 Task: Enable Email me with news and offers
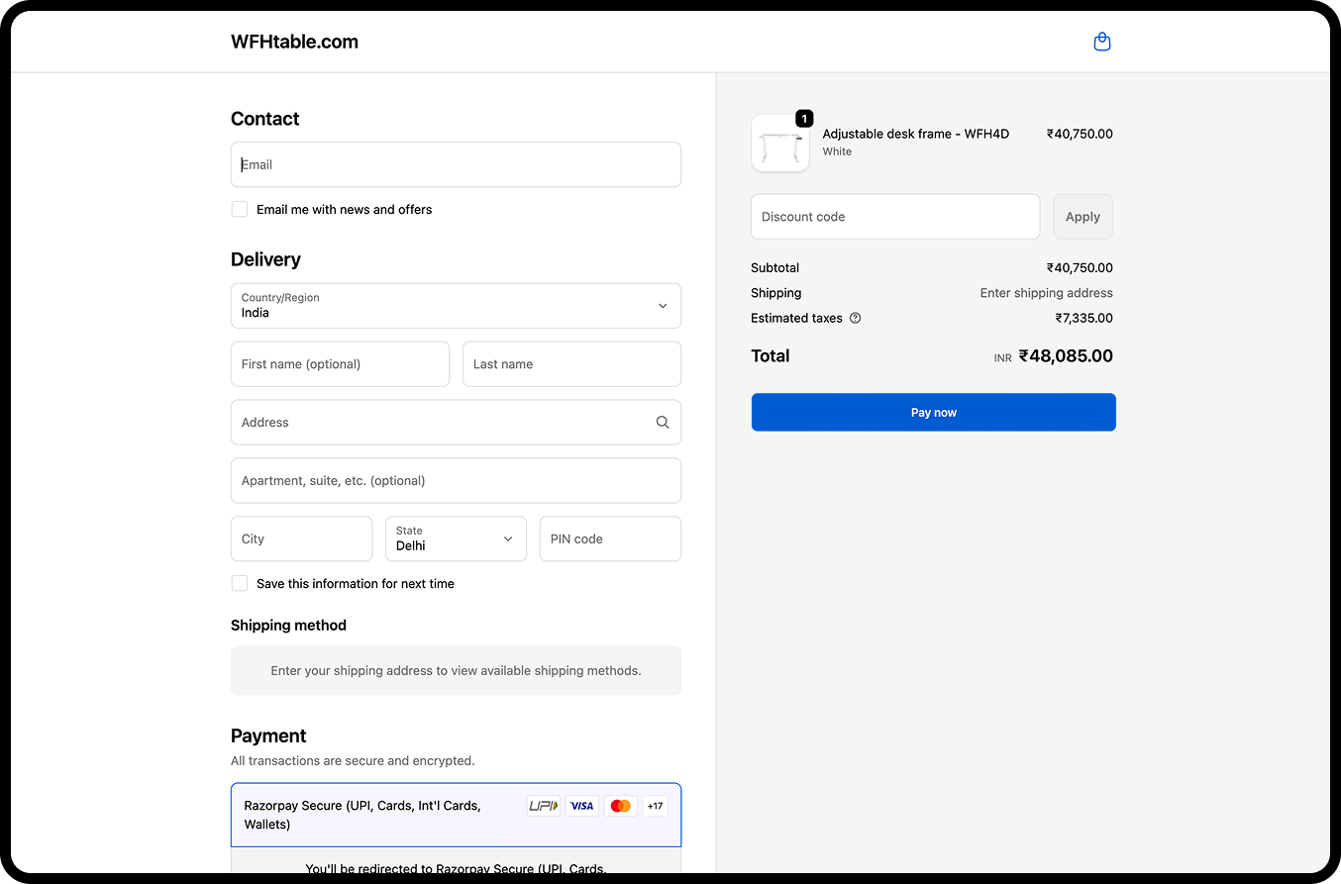[240, 209]
